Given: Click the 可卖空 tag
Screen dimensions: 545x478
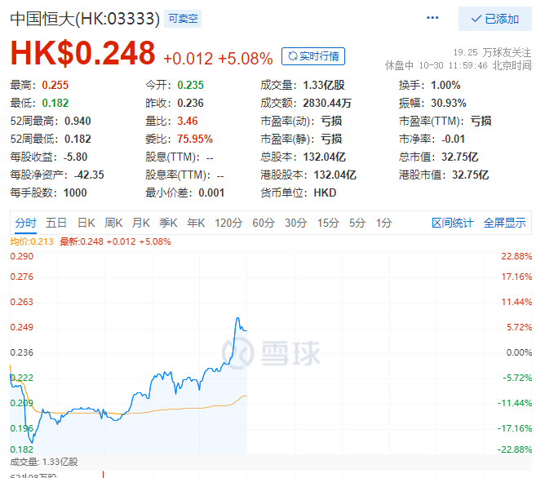Looking at the screenshot, I should click(183, 19).
